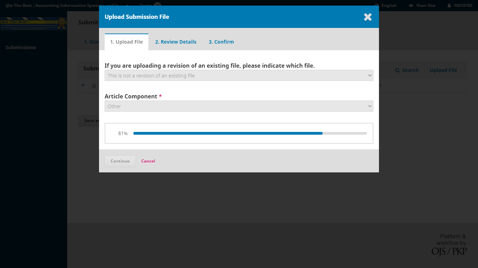478x268 pixels.
Task: Open the Article Component dropdown
Action: point(239,106)
